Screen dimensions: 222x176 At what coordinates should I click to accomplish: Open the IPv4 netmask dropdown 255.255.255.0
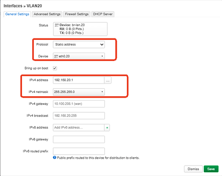pyautogui.click(x=79, y=92)
